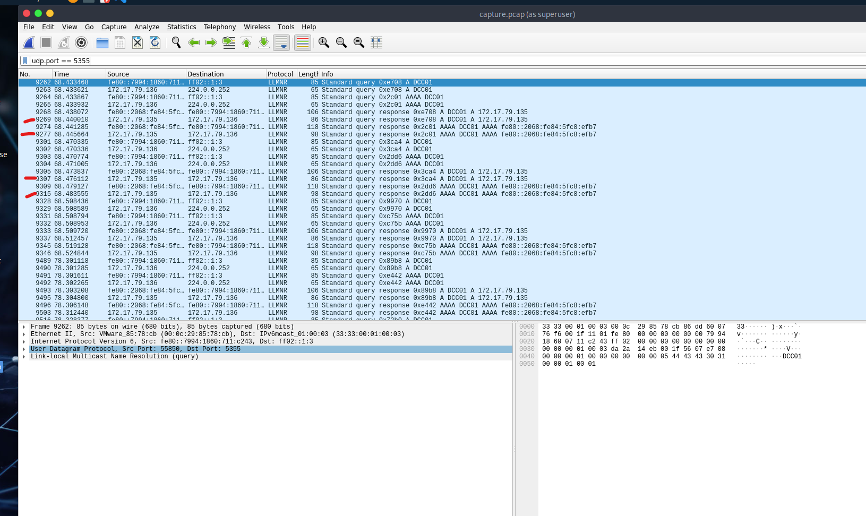Start capturing packets with shark fin icon
Screen dimensions: 866x516
pyautogui.click(x=29, y=42)
